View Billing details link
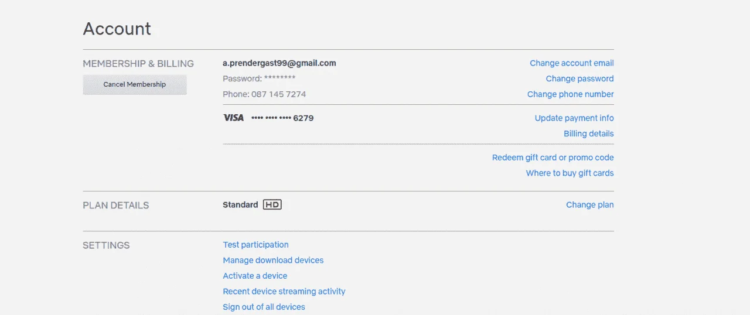750x315 pixels. click(588, 133)
